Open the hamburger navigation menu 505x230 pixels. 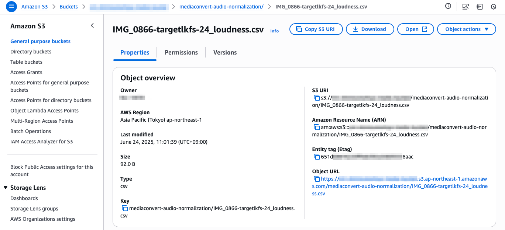(x=11, y=6)
